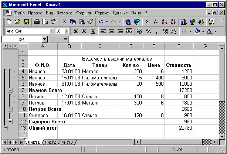Open the font color dropdown arrow
The height and width of the screenshot is (154, 227).
pos(216,31)
